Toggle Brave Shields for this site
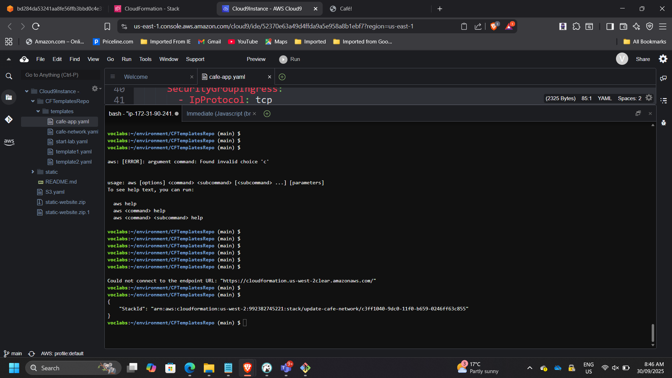Screen dimensions: 672x378 (494, 26)
